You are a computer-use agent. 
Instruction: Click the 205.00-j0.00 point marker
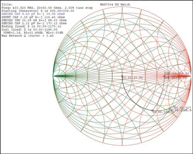point(164,76)
